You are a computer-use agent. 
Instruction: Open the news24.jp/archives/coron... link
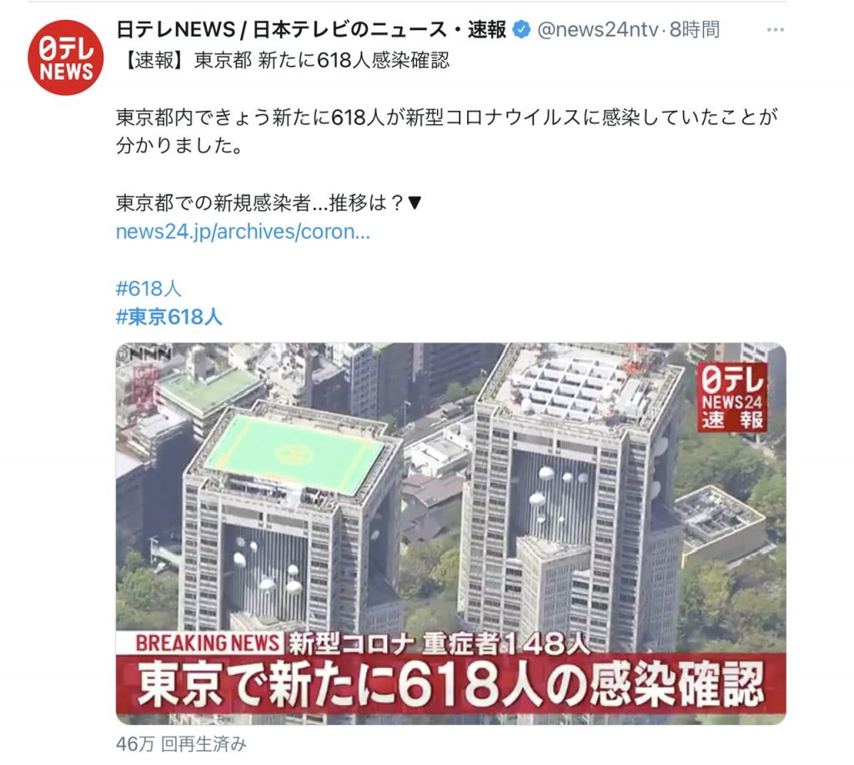pyautogui.click(x=243, y=232)
